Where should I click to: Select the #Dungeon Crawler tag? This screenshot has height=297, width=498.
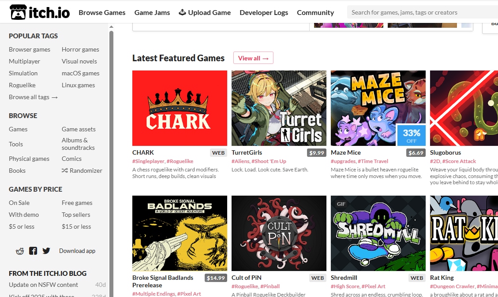[x=453, y=286]
